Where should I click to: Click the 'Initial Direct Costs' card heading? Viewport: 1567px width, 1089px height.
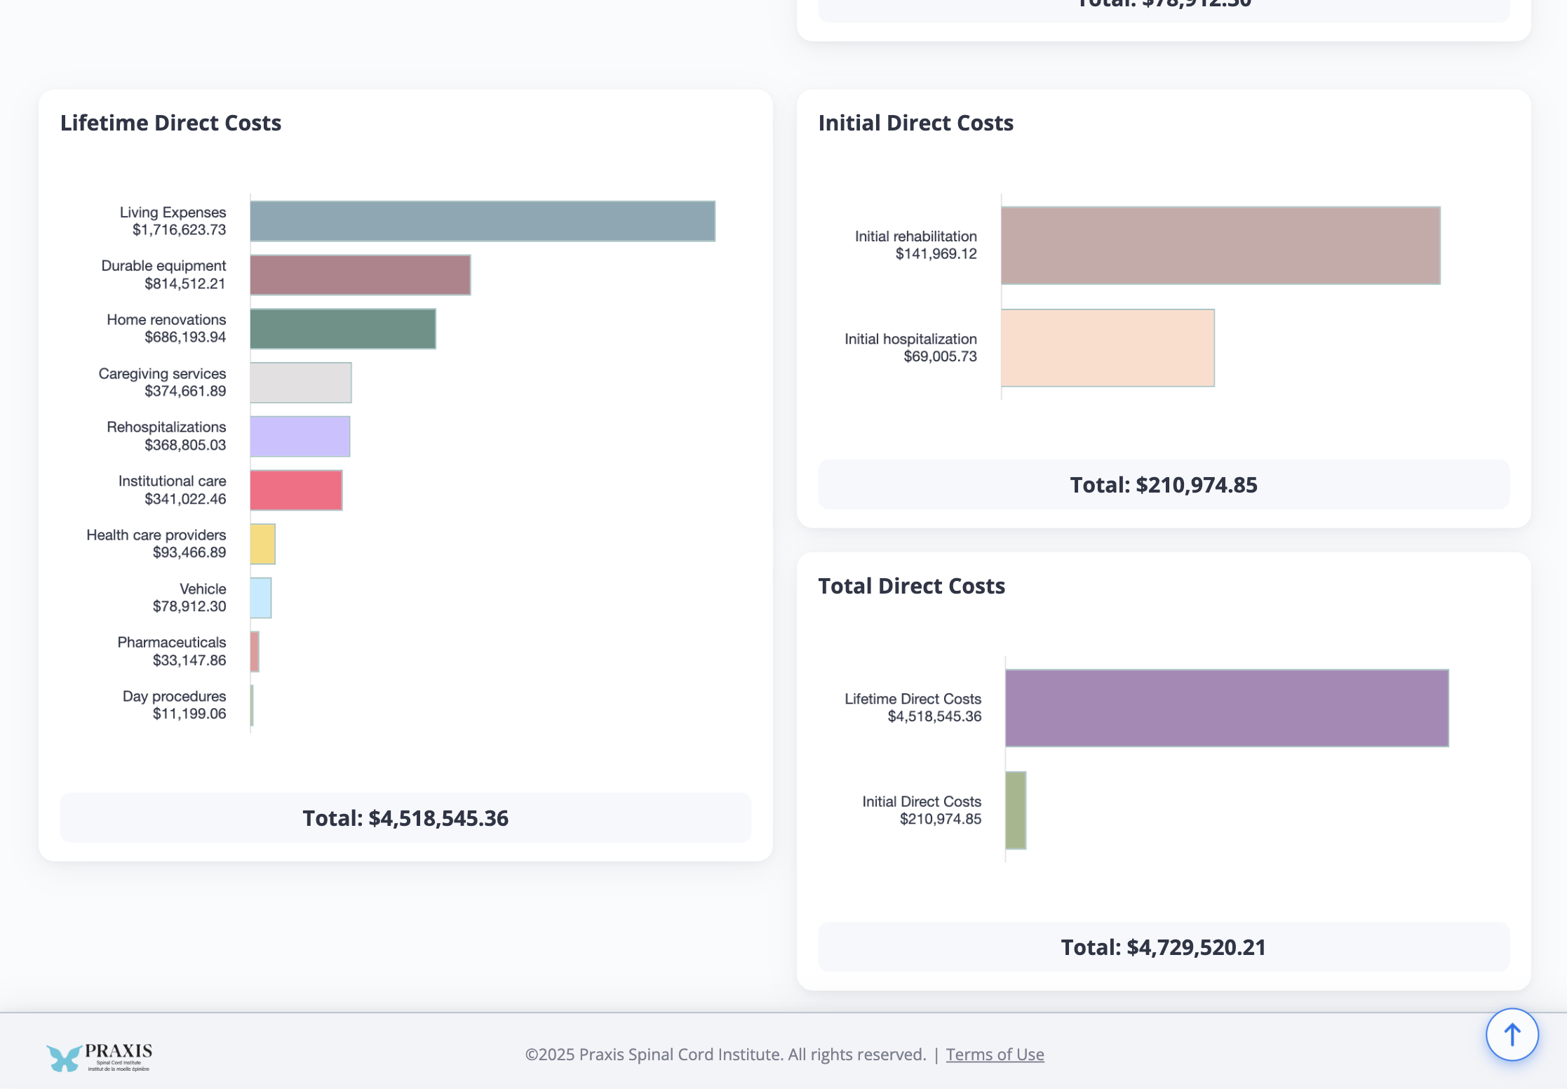(915, 123)
